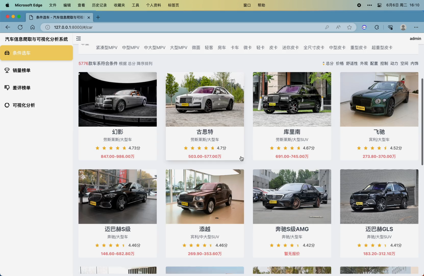The image size is (424, 276).
Task: Open the 奔驰S级AMG car photo
Action: point(292,197)
